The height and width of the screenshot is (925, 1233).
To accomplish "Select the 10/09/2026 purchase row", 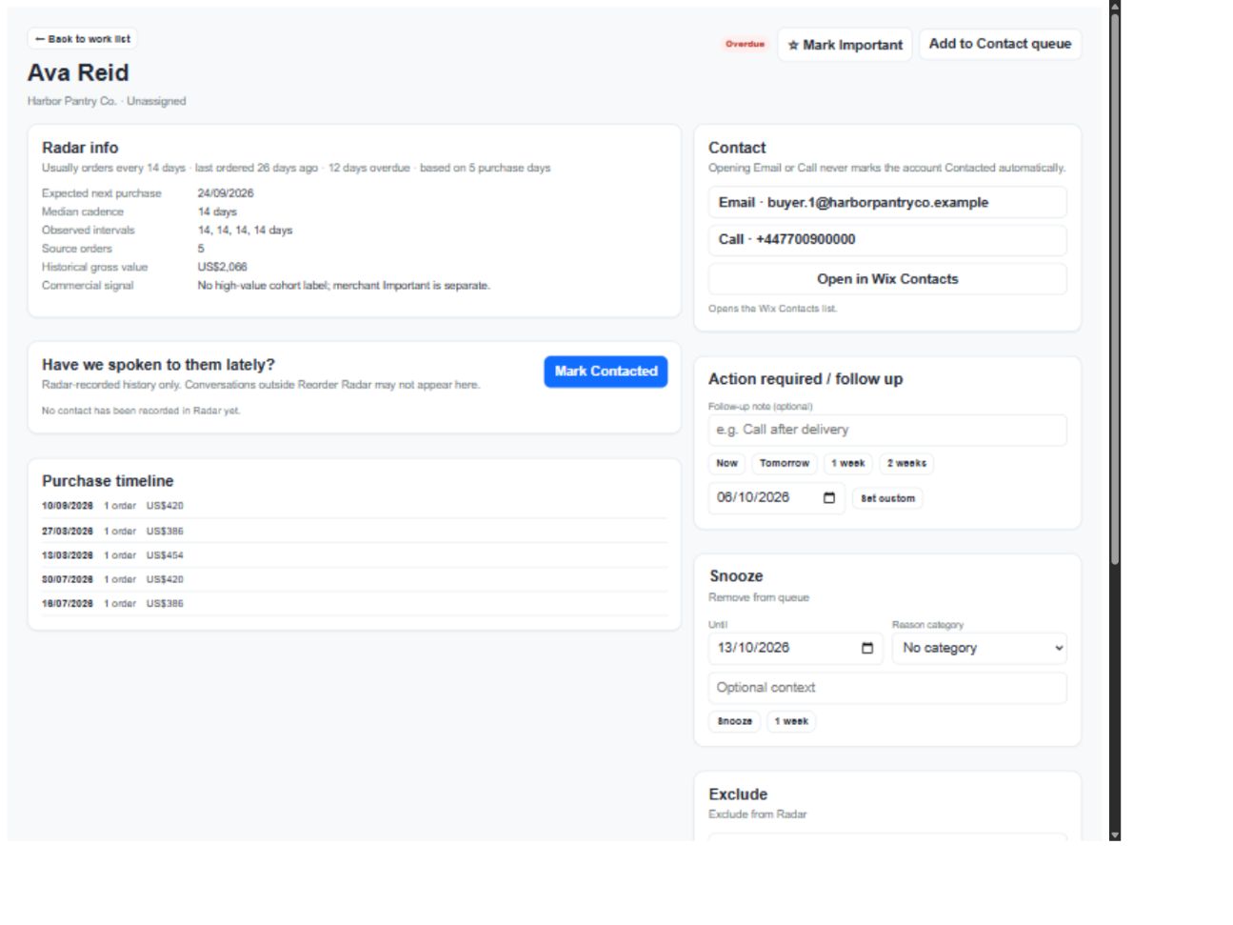I will coord(354,506).
